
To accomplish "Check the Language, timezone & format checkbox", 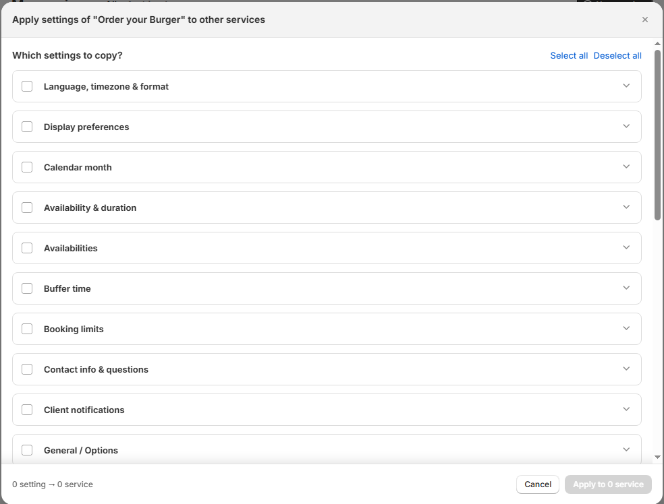I will click(x=27, y=86).
